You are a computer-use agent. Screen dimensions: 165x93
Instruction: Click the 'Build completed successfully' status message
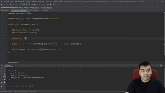click(19, 92)
